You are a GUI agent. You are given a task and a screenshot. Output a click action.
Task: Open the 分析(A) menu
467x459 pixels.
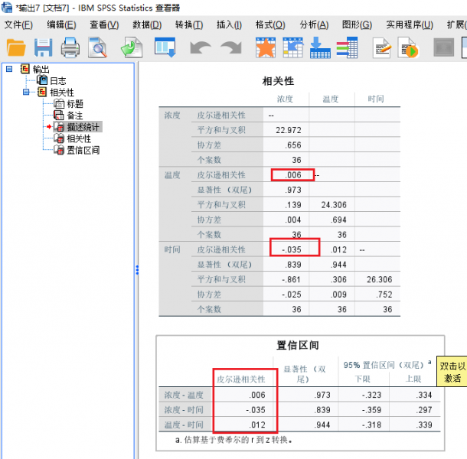pyautogui.click(x=314, y=24)
